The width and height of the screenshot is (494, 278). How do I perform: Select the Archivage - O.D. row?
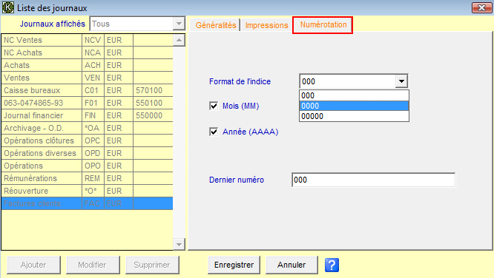pos(88,128)
